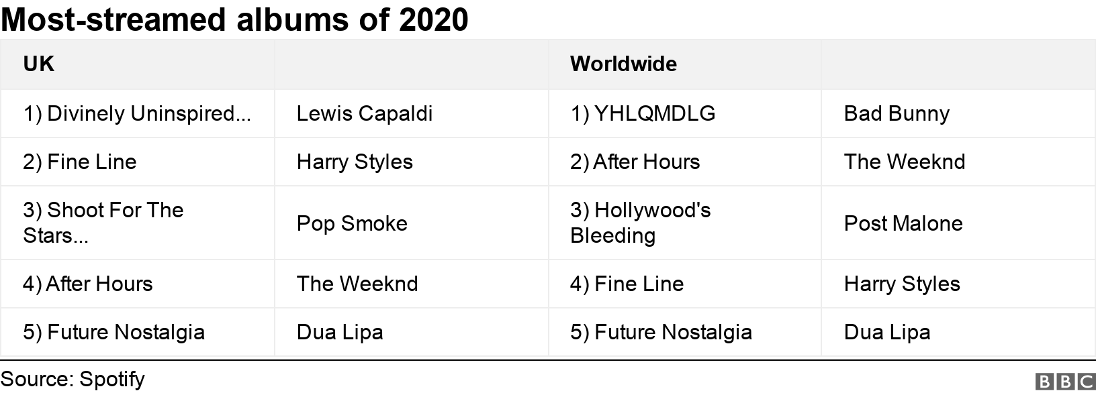The image size is (1096, 397).
Task: Select '5) Future Nostalgia' in Worldwide column
Action: [x=661, y=333]
